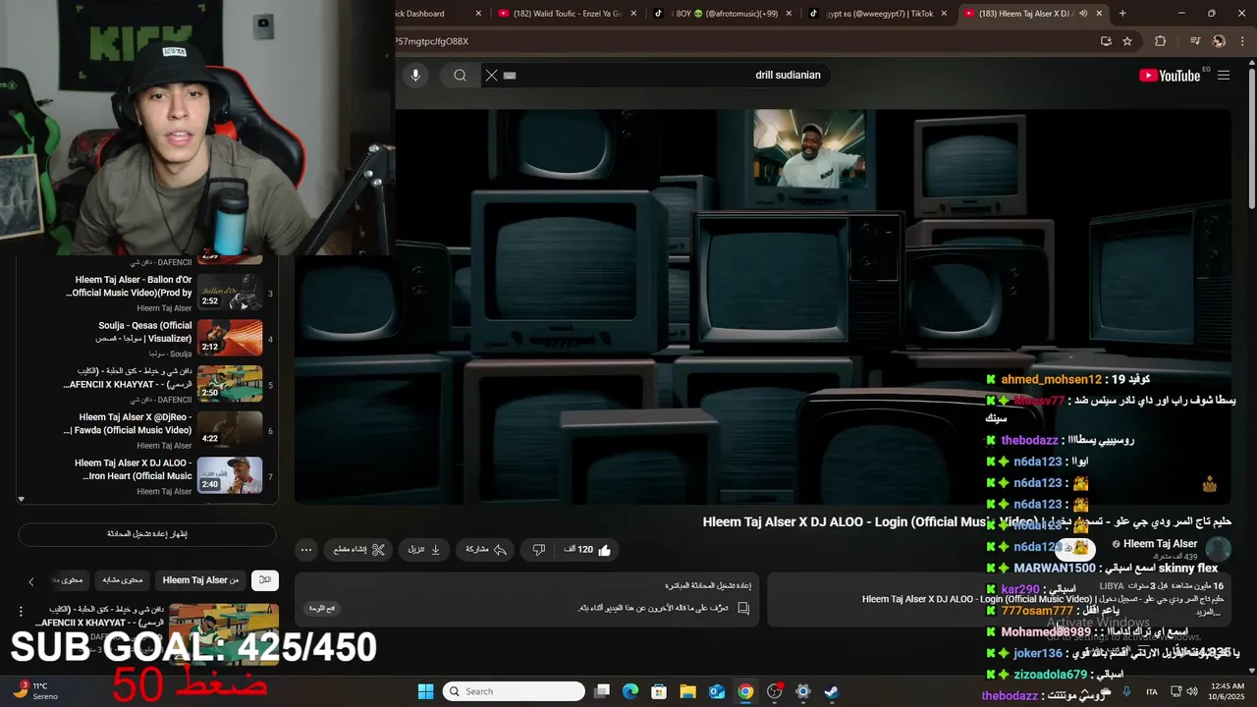Open the YouTube hamburger guide menu
Viewport: 1257px width, 707px height.
[x=1224, y=76]
